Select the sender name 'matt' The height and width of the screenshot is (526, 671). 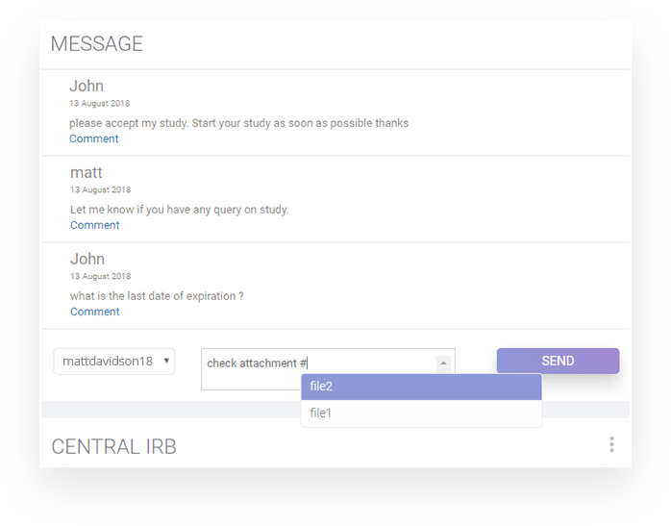click(x=87, y=173)
